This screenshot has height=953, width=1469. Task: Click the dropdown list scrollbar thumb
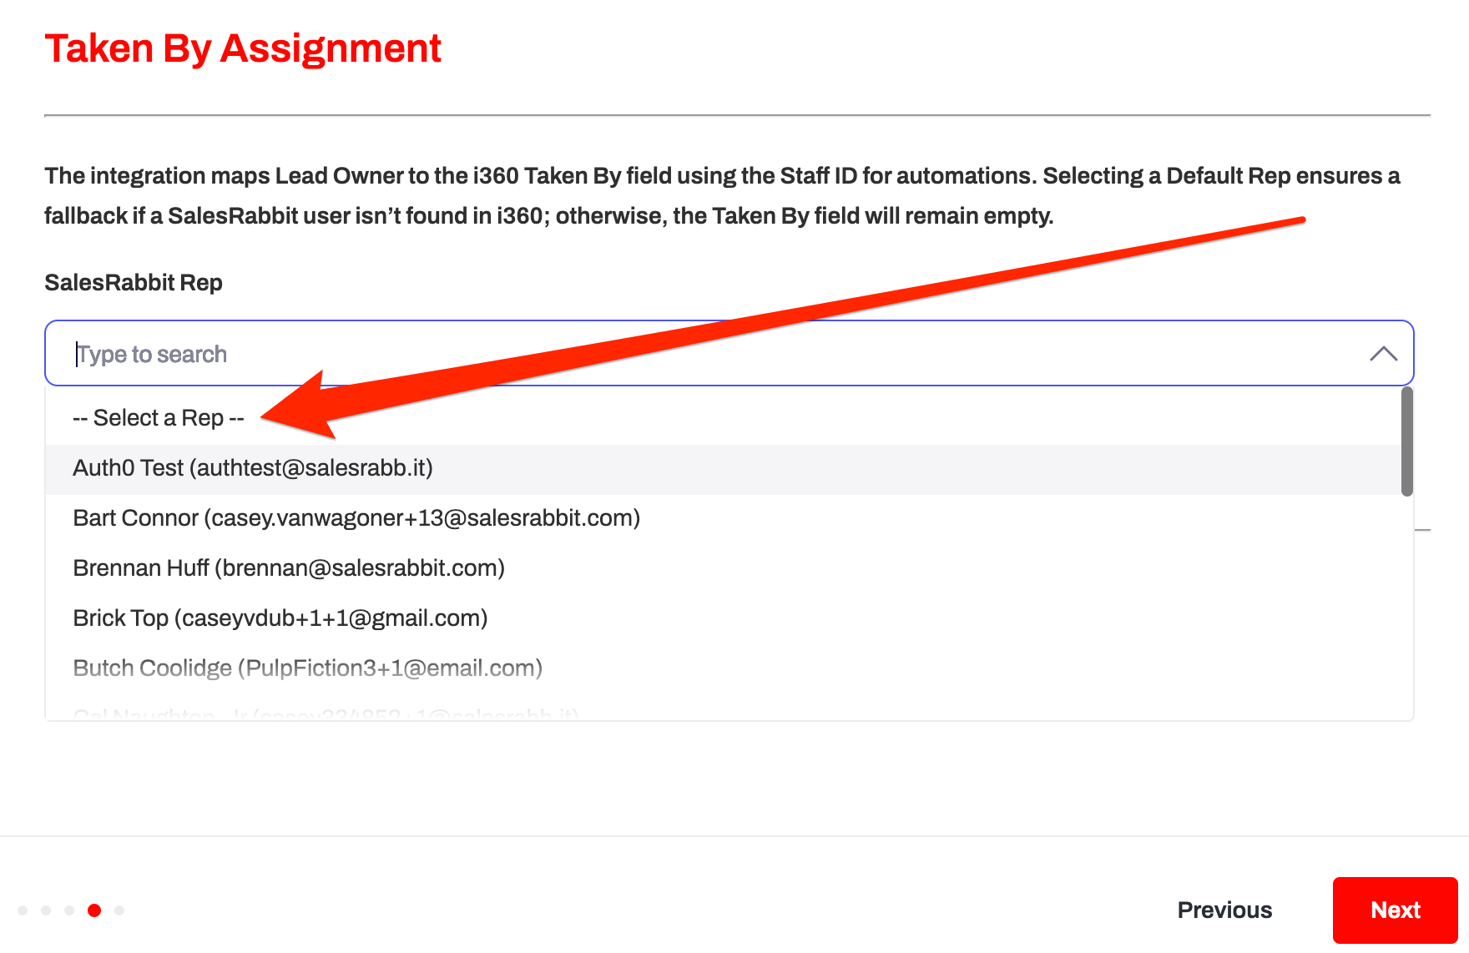[x=1406, y=442]
